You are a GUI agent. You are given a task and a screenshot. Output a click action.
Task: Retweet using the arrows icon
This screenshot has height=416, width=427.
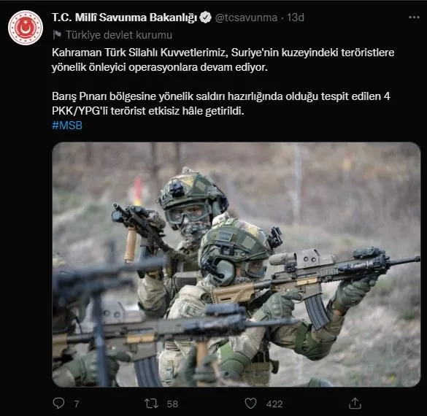pyautogui.click(x=151, y=403)
